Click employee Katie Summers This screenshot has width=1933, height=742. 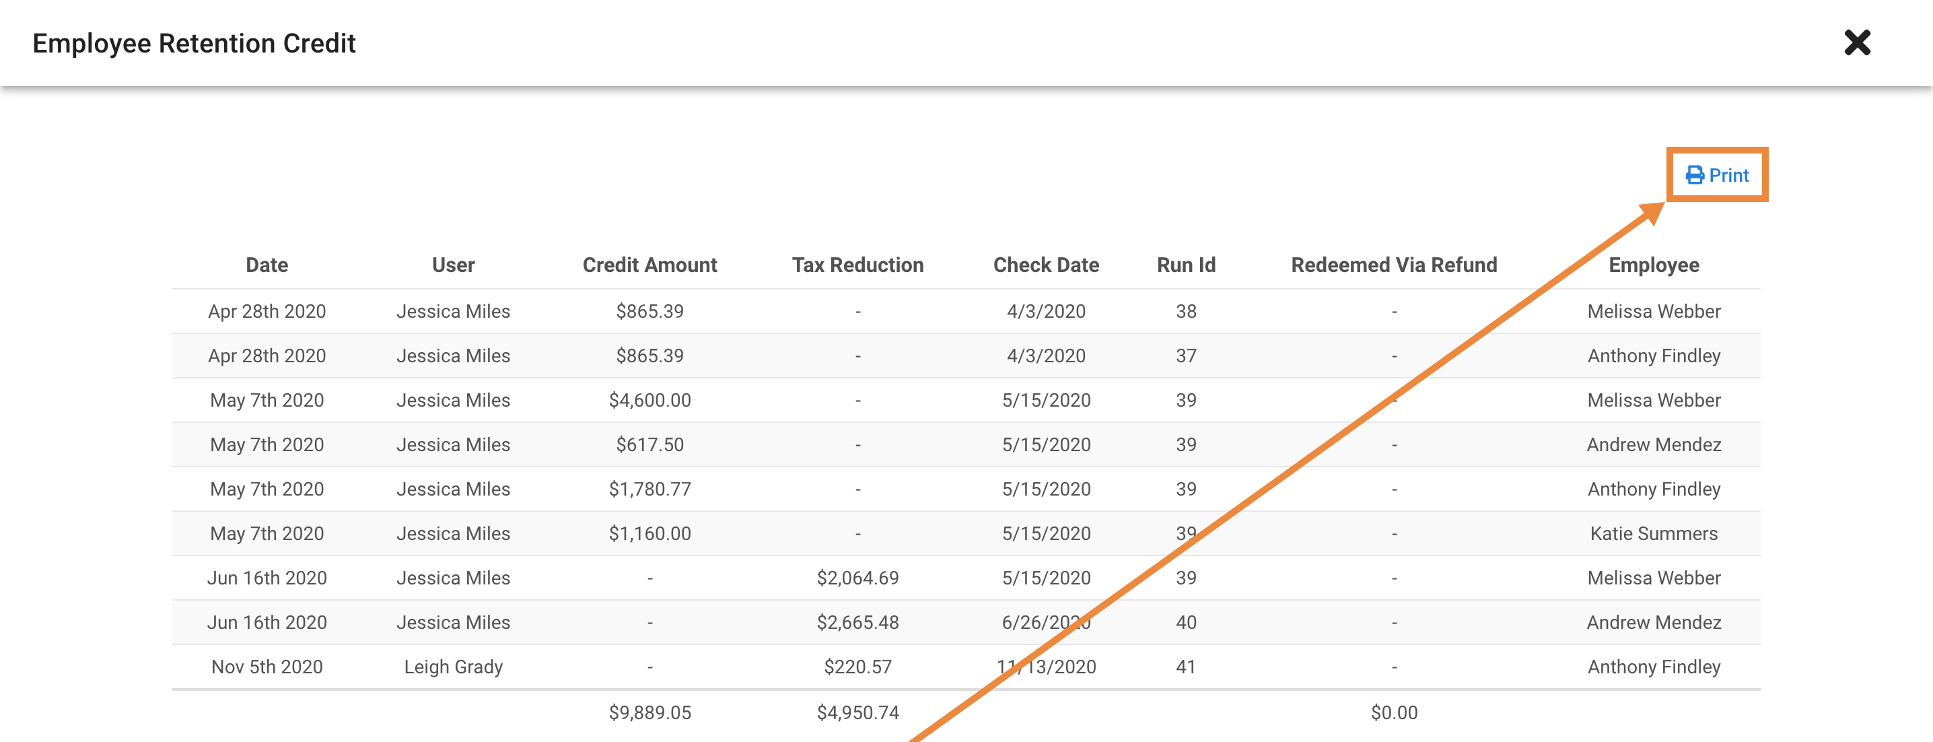point(1654,533)
